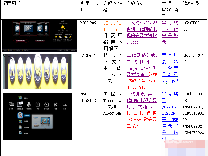Click the multimedia icon in third screenshot
208x156 pixels.
pyautogui.click(x=11, y=104)
